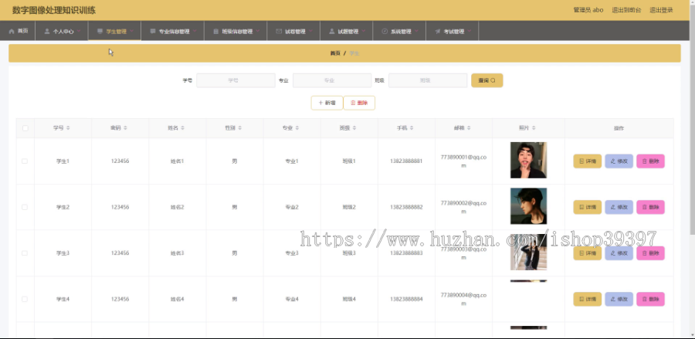Sort the table by 密码 column arrows

[125, 127]
